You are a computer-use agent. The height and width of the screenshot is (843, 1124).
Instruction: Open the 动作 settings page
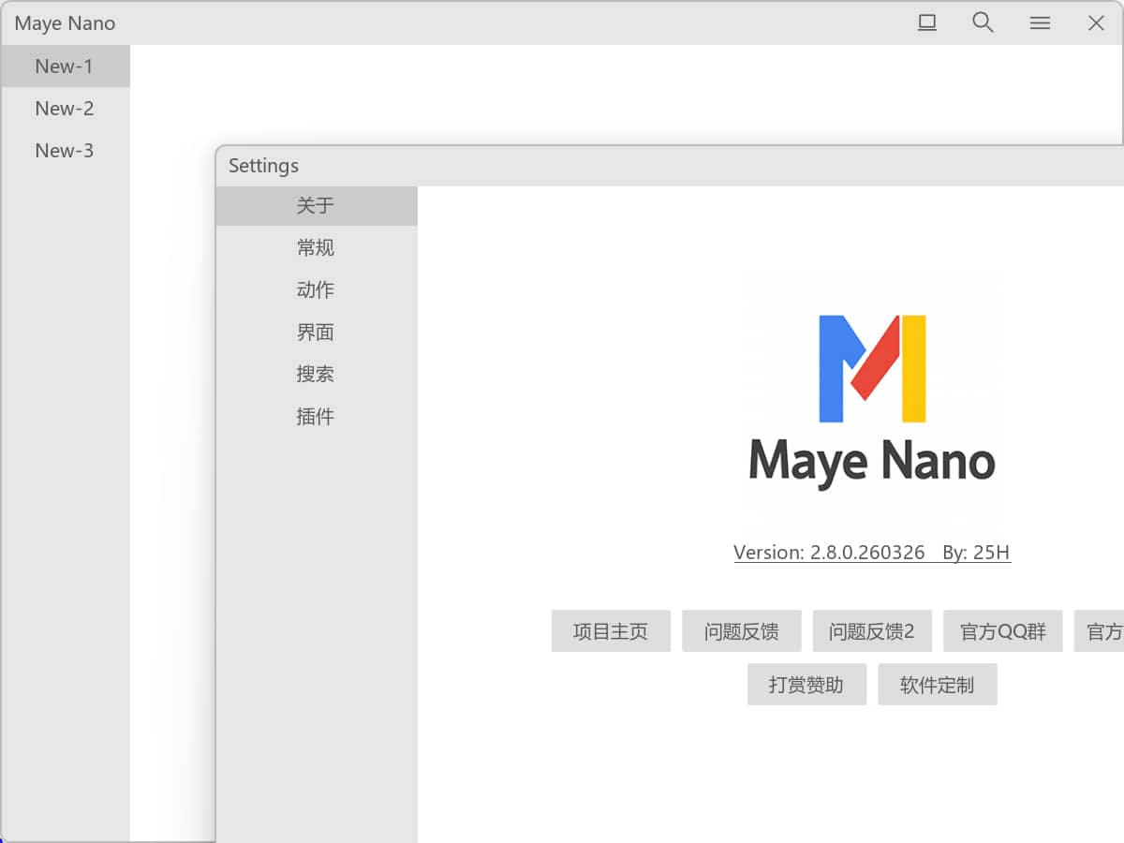(317, 290)
